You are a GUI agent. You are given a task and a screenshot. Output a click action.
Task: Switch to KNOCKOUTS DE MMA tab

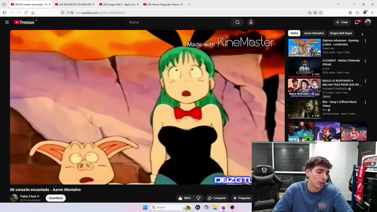click(75, 4)
